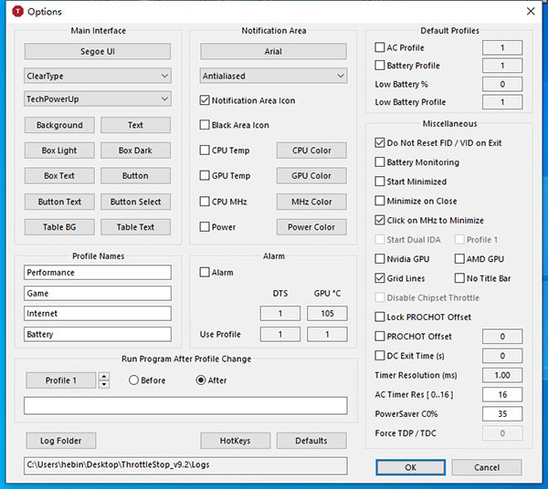Open the HotKeys settings

(236, 441)
